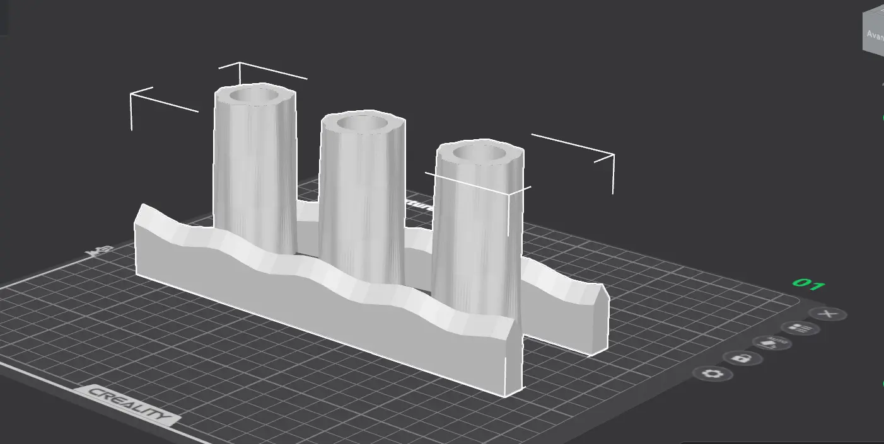Viewport: 884px width, 444px height.
Task: Click the hollow top of the middle cylinder
Action: [x=361, y=123]
